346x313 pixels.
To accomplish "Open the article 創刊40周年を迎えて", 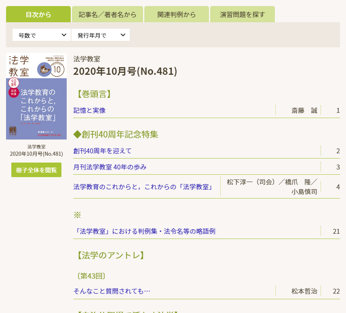I will 102,151.
